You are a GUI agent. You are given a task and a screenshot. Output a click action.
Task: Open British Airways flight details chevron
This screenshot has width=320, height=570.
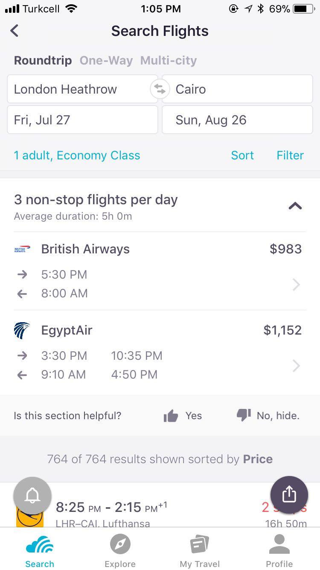point(297,285)
